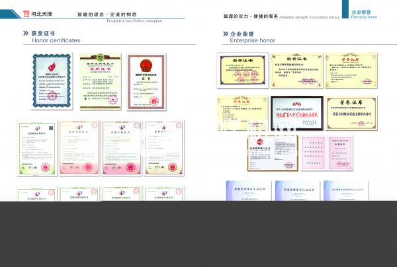
Task: Select the blue Enterprise honor tab
Action: (364, 13)
